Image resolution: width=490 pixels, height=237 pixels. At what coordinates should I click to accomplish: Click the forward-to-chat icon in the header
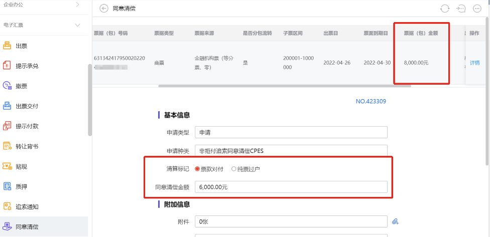[x=461, y=9]
